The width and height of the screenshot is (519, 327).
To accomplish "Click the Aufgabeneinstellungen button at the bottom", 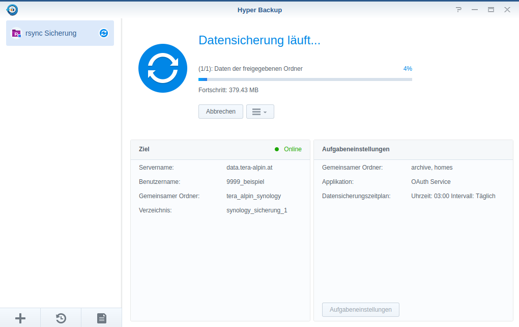I will (360, 310).
